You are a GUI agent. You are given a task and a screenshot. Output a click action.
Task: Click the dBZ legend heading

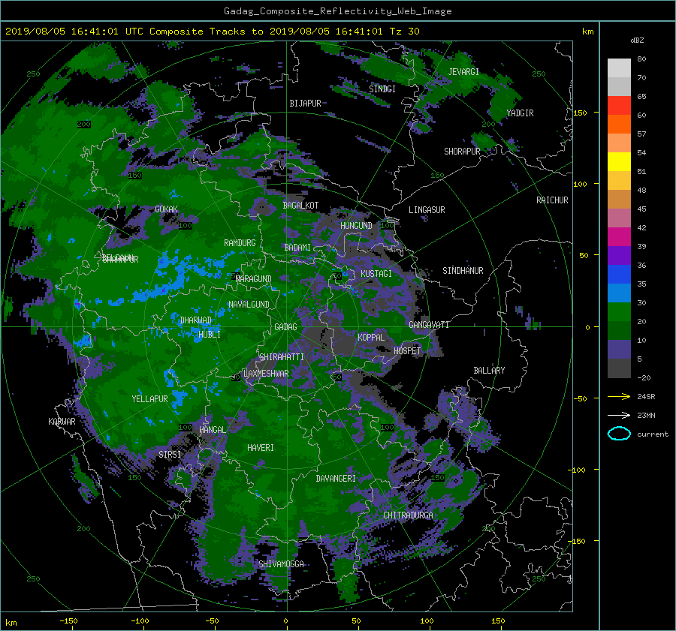637,41
